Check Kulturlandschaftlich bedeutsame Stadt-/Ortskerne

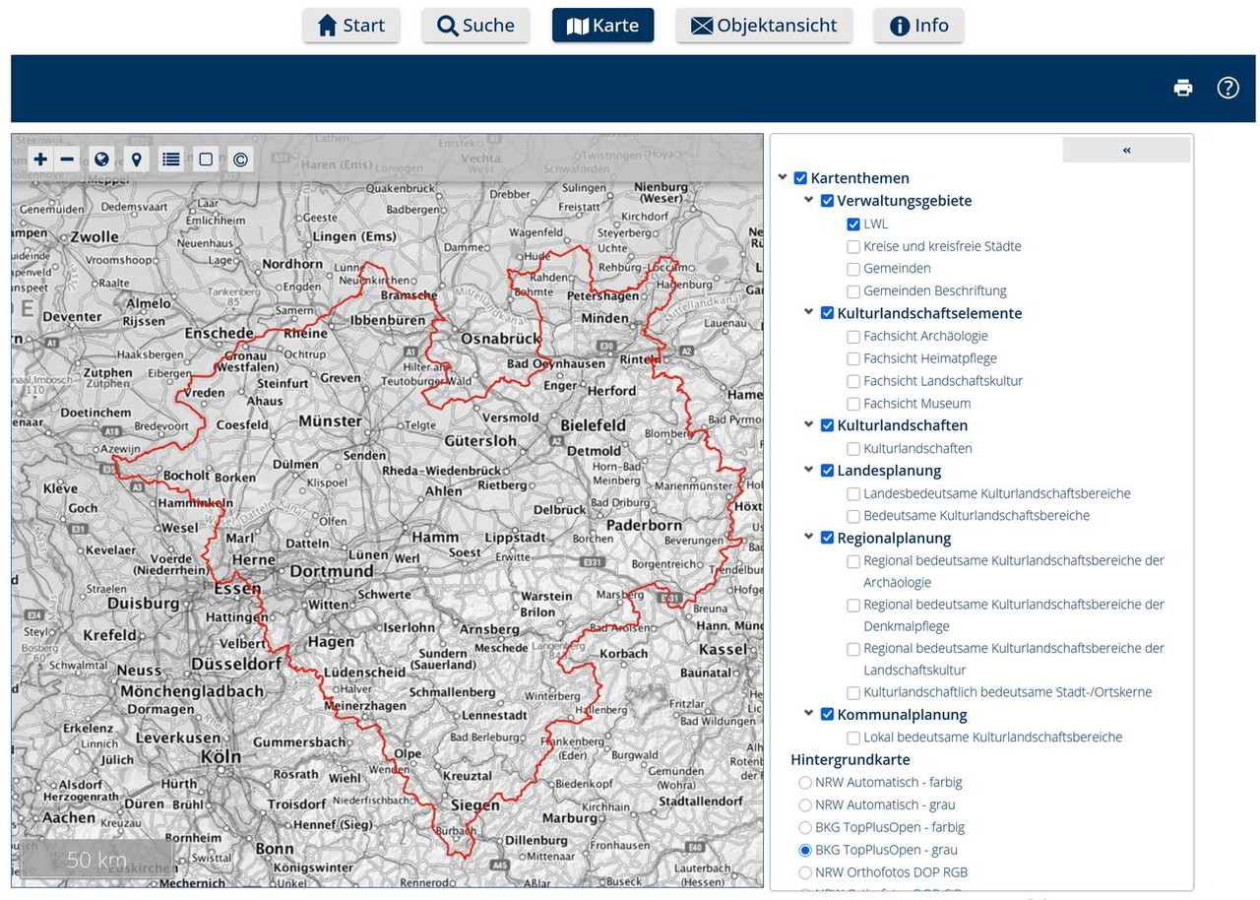coord(853,693)
